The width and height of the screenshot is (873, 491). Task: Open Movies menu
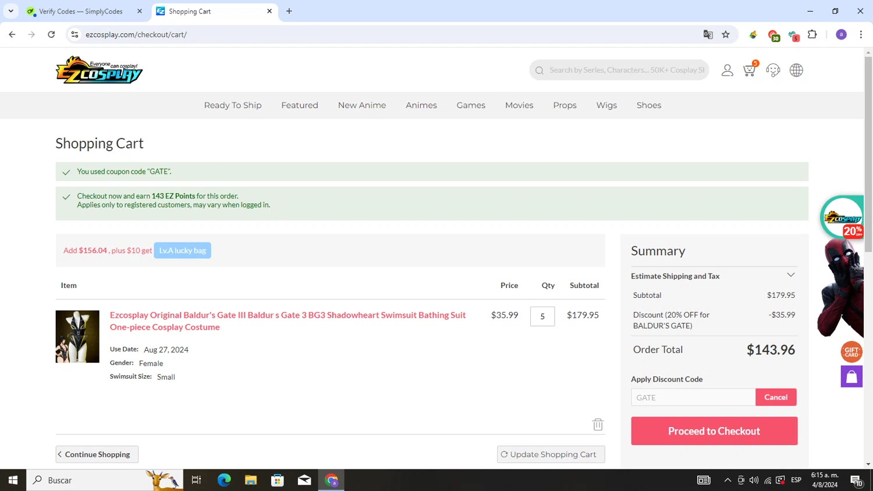(519, 105)
